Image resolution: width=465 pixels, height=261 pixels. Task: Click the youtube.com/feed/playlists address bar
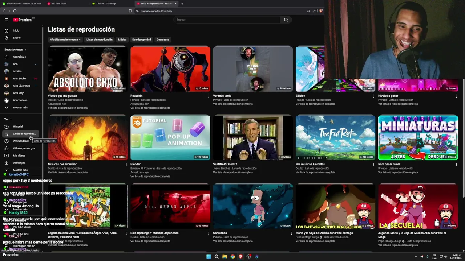156,11
